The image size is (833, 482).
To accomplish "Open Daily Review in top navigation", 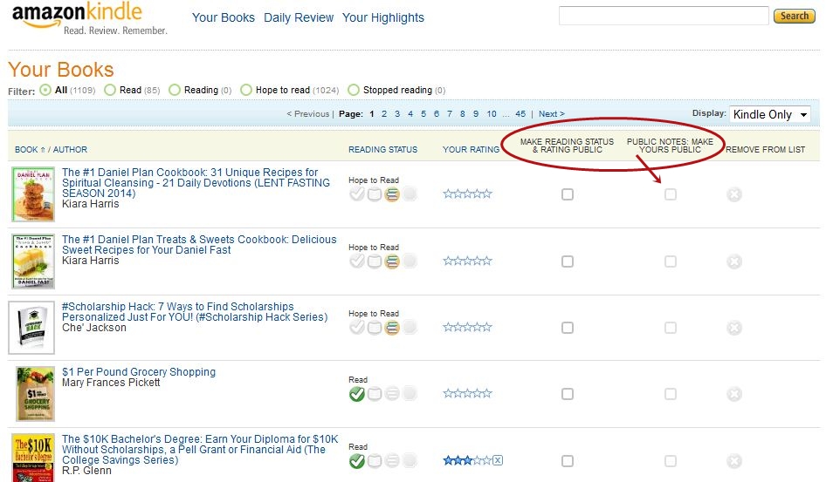I will coord(299,17).
